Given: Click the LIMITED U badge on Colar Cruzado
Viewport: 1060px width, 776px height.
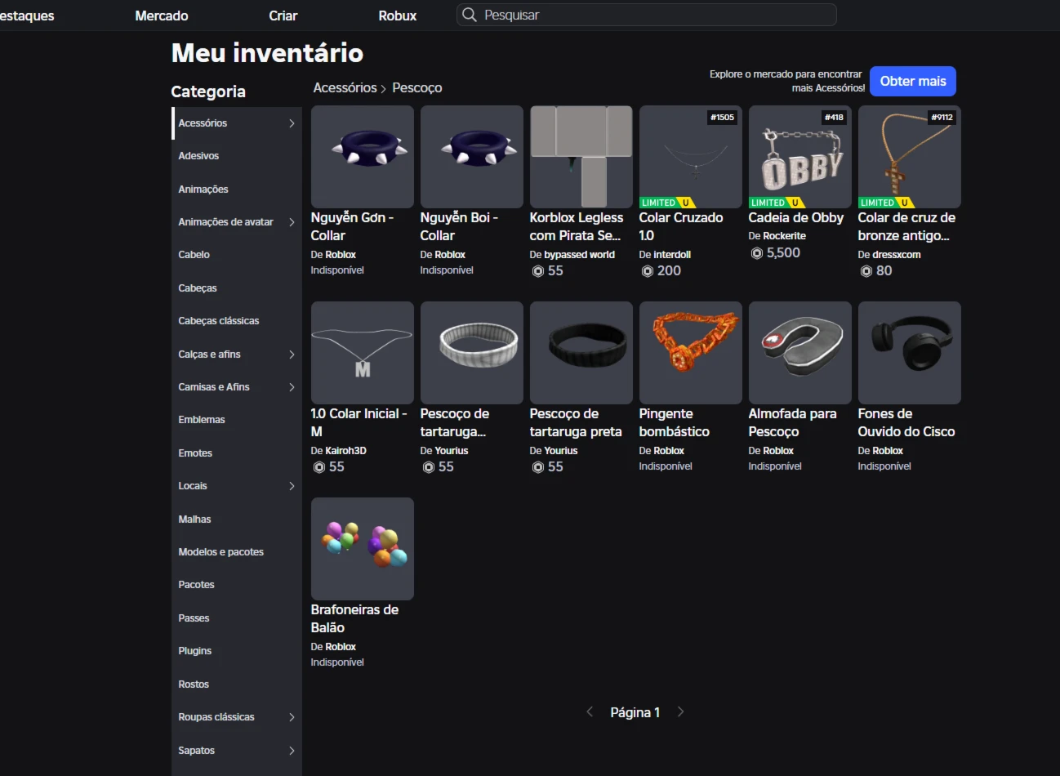Looking at the screenshot, I should coord(667,203).
